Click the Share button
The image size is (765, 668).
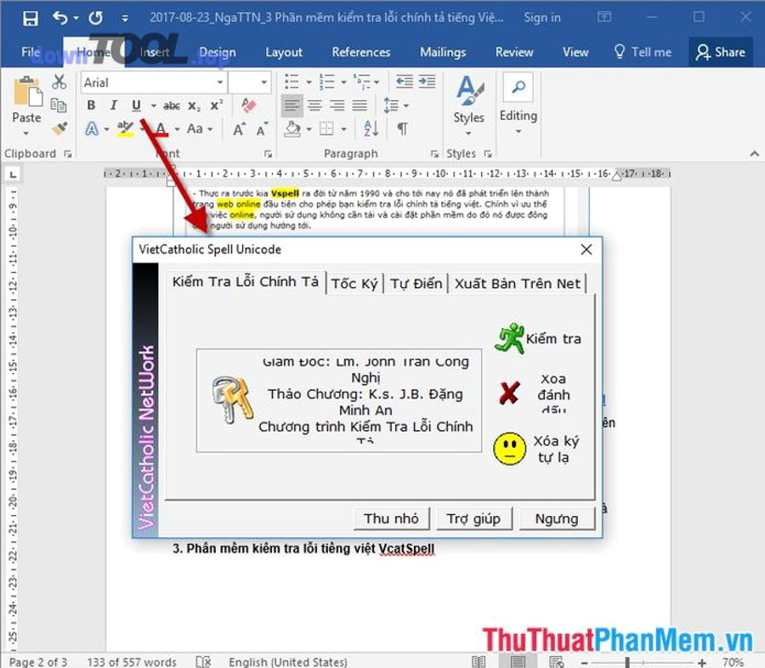pos(721,52)
